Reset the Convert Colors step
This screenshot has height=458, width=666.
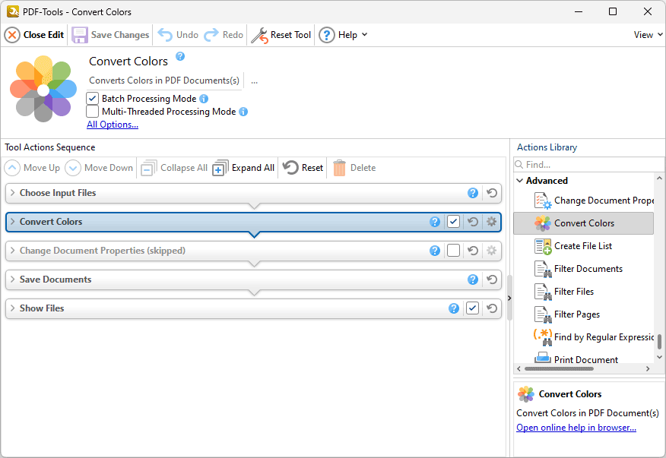473,222
